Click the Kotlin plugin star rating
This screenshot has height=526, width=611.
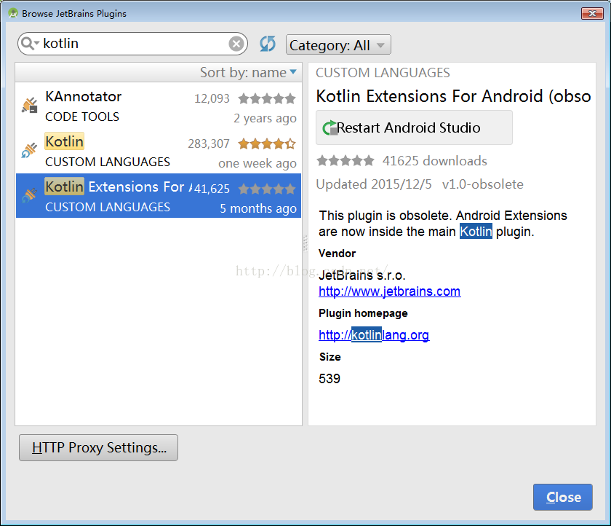point(267,144)
